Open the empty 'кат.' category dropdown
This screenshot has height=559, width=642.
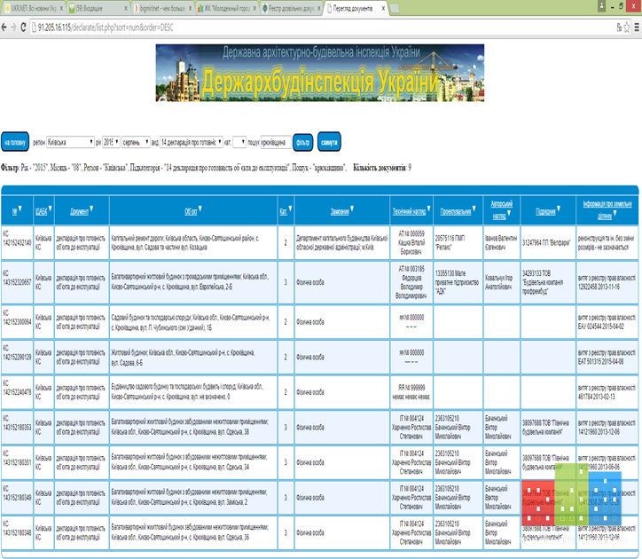tap(239, 142)
